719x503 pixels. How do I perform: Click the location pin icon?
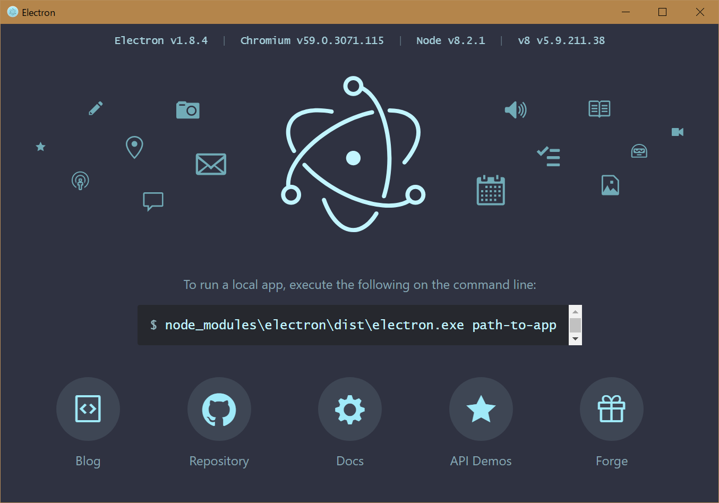click(x=134, y=147)
